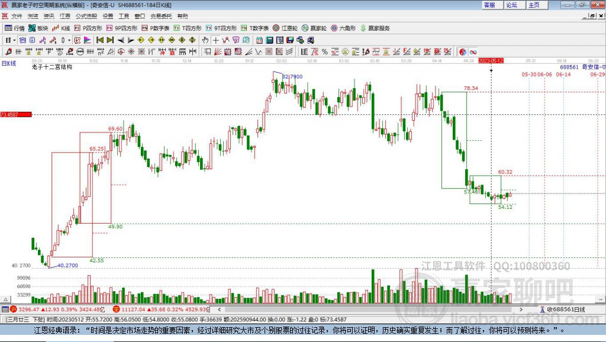Select the 六角形 hexagon tool
The width and height of the screenshot is (606, 342).
coord(343,28)
